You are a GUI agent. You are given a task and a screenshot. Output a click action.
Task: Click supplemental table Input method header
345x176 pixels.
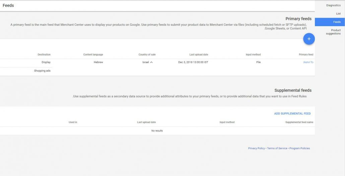point(227,122)
